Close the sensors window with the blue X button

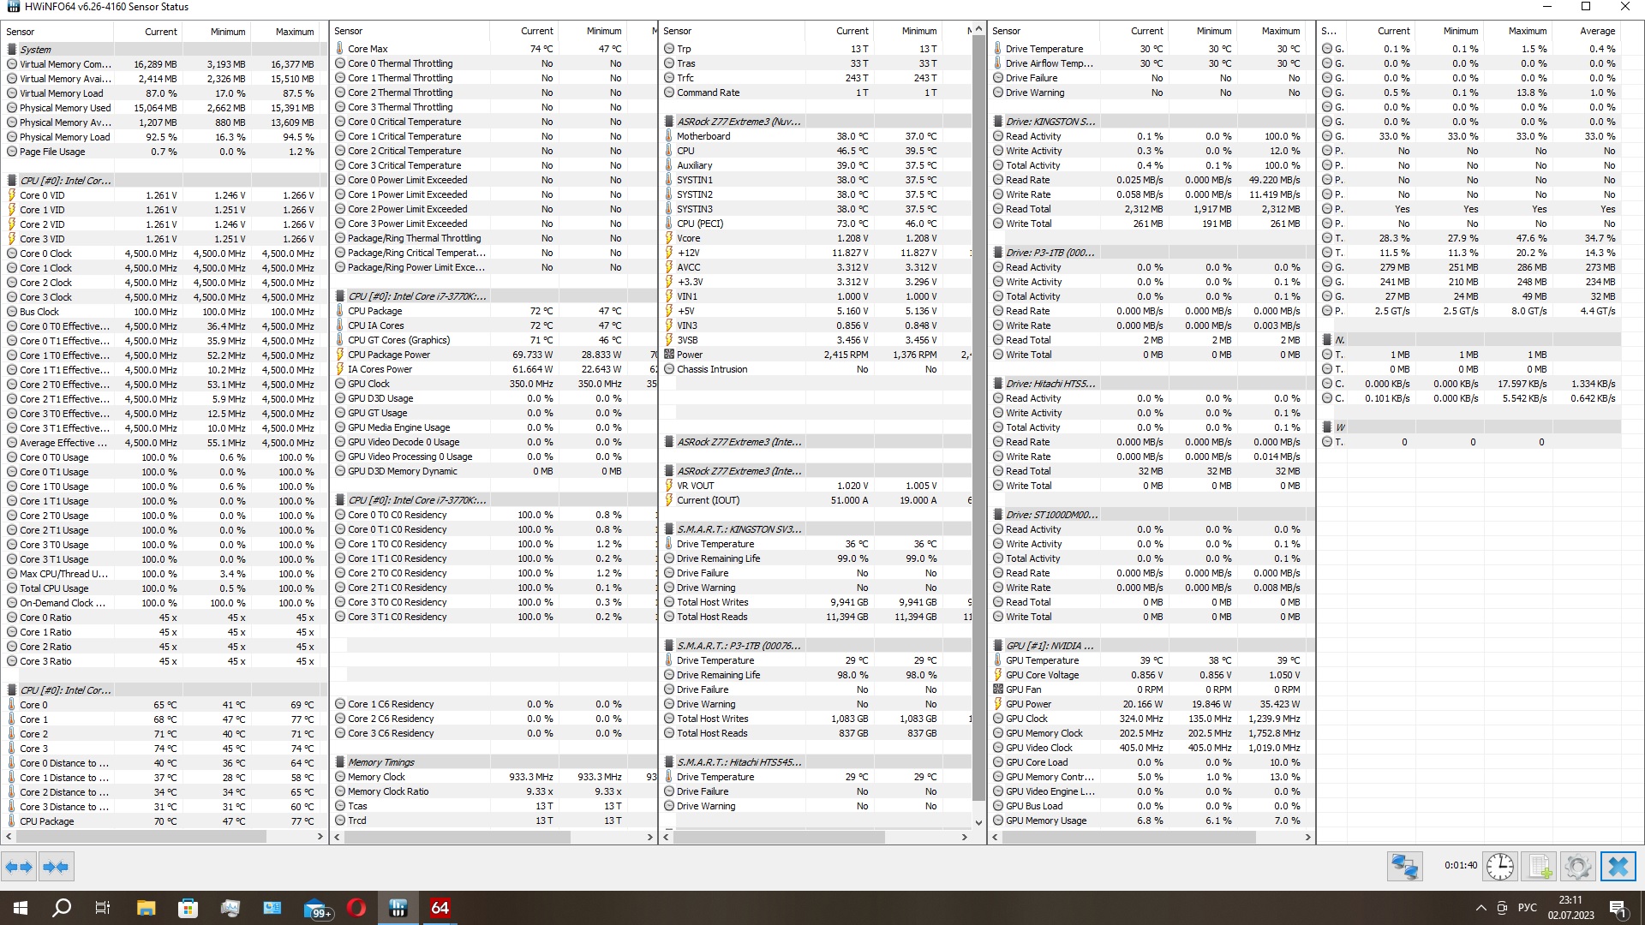[1618, 867]
